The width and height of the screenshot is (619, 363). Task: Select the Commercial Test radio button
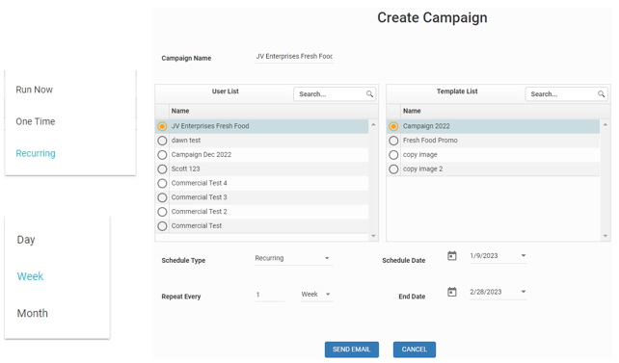coord(162,226)
